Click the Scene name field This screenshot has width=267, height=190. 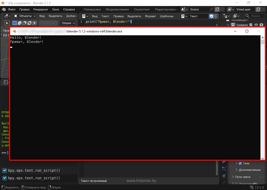coord(198,9)
